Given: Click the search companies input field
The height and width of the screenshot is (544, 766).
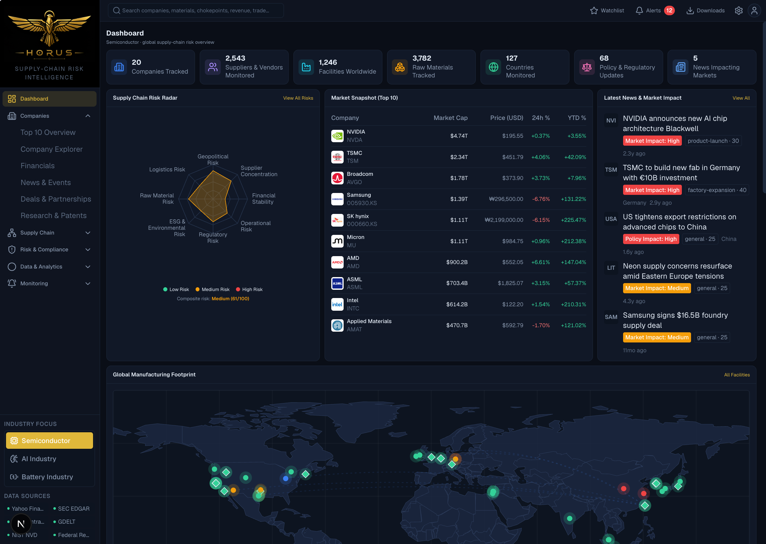Looking at the screenshot, I should coord(196,11).
